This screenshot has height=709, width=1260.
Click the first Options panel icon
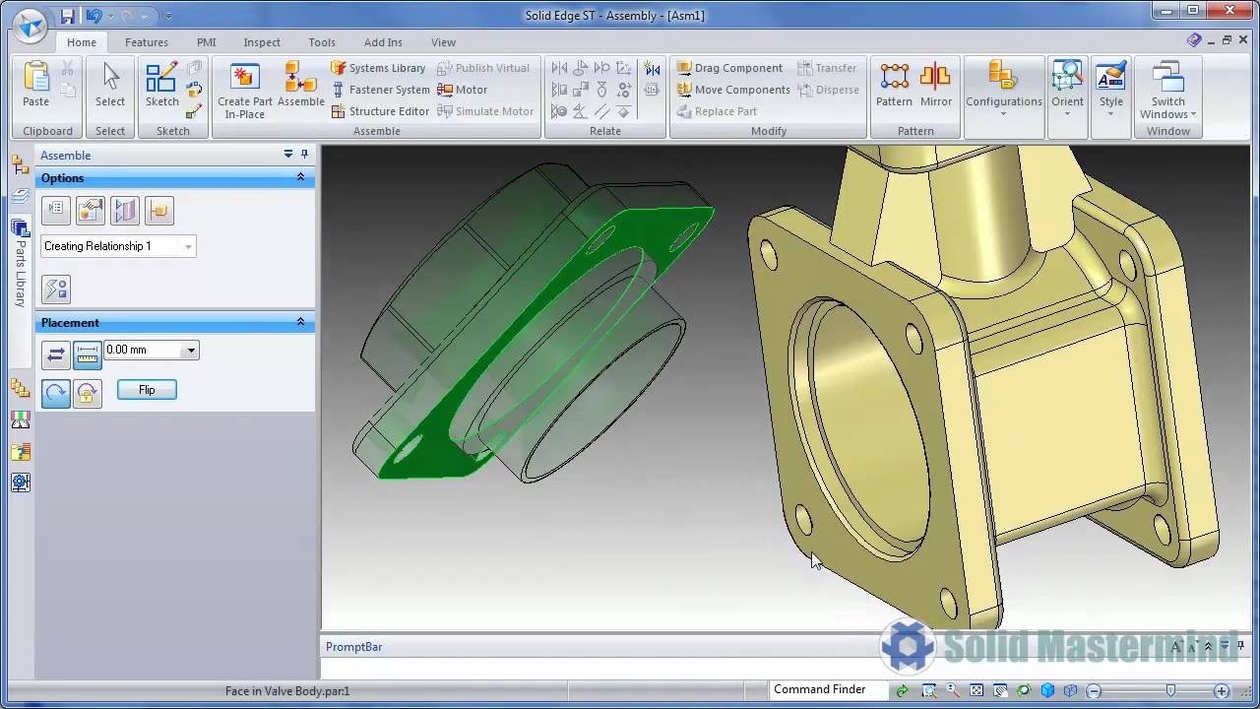pyautogui.click(x=56, y=210)
